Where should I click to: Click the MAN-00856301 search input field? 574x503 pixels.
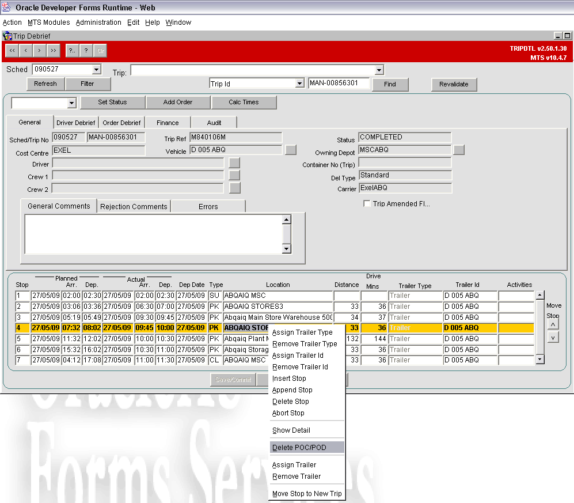339,83
